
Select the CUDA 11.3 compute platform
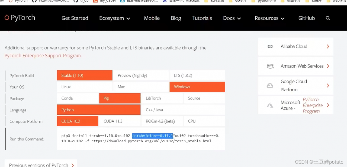pos(120,121)
